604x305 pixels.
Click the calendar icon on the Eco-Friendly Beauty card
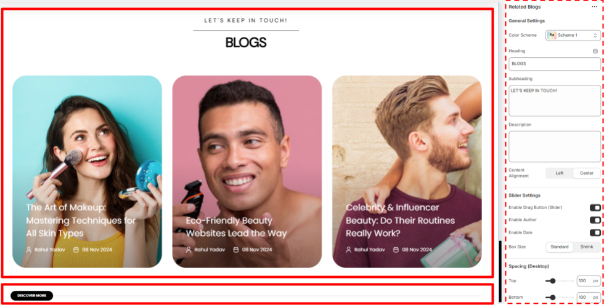[x=236, y=250]
